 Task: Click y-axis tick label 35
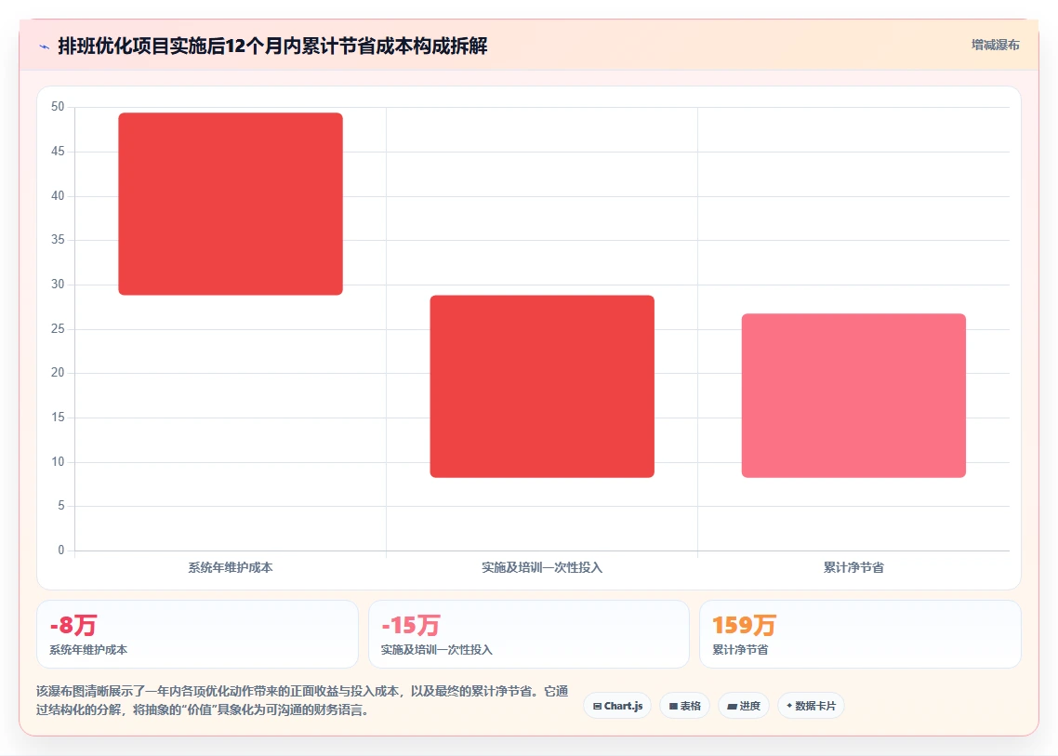[58, 240]
